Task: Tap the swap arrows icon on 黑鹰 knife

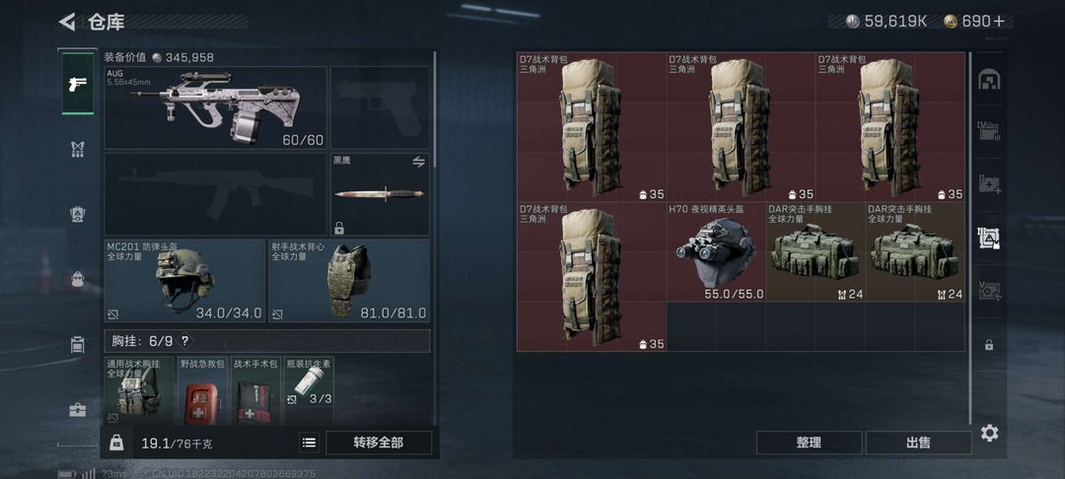Action: point(418,162)
